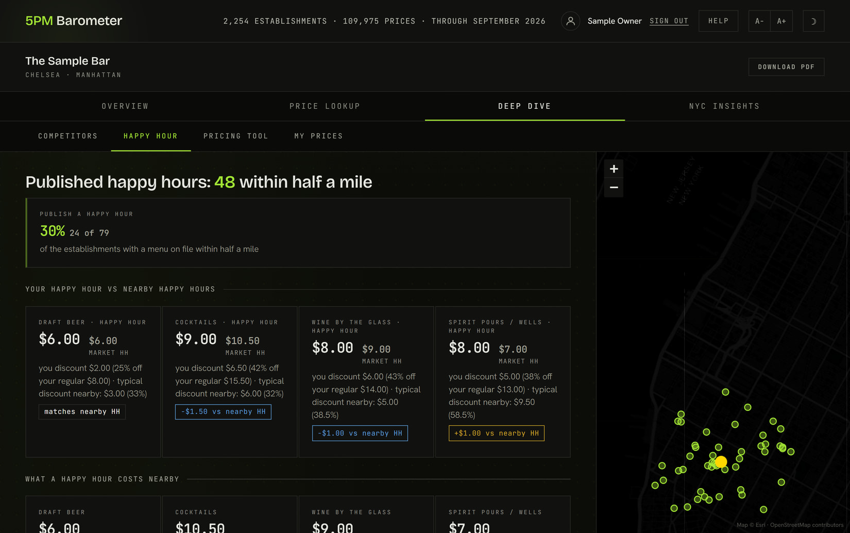
Task: Click 'Sample Owner' user name
Action: pyautogui.click(x=615, y=21)
